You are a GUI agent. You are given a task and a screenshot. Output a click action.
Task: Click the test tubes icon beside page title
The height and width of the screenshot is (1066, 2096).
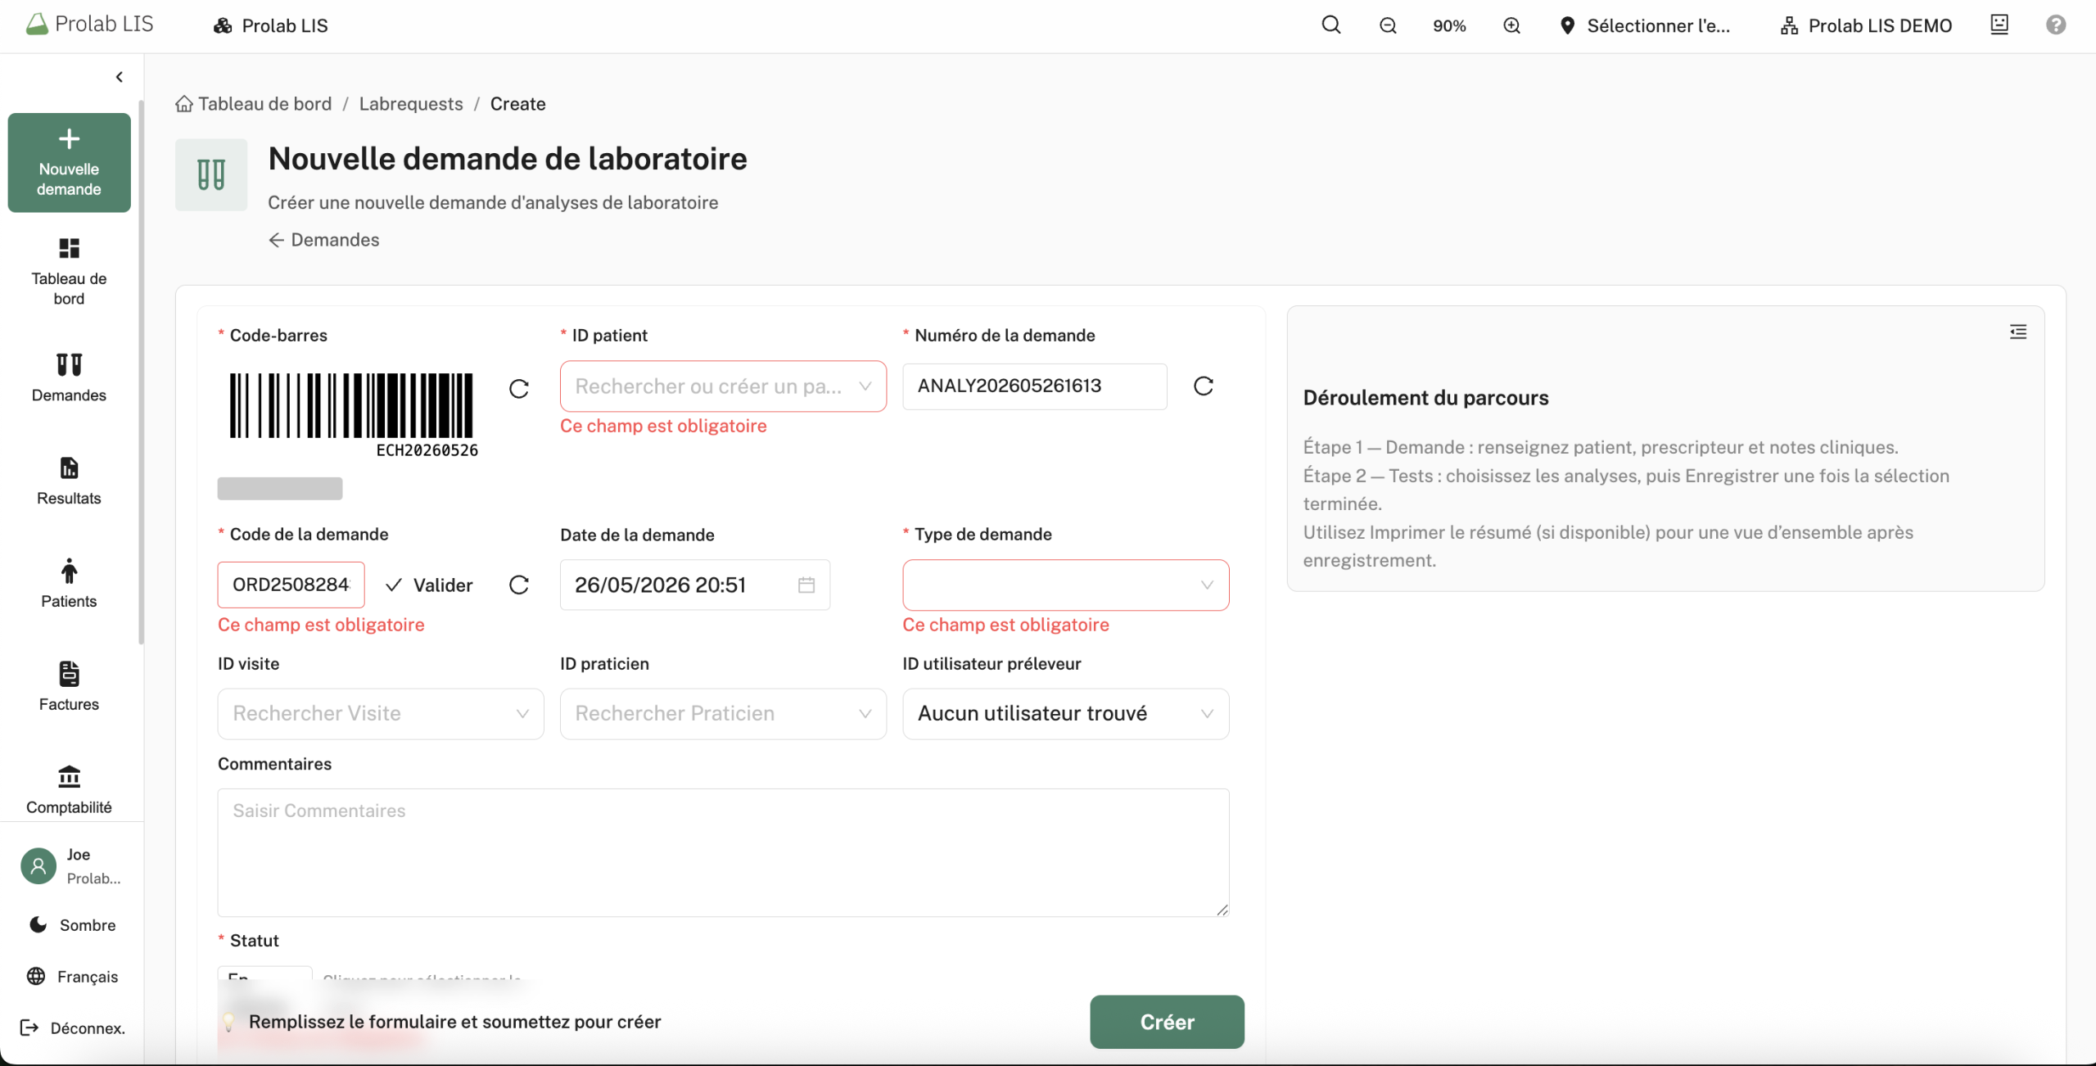point(211,174)
